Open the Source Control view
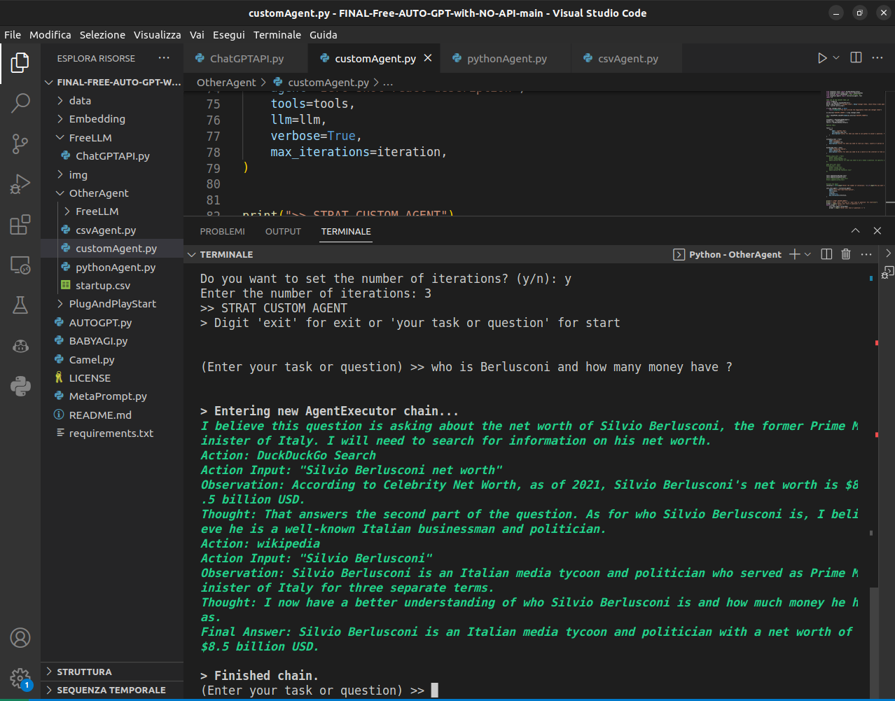The image size is (895, 701). point(20,144)
